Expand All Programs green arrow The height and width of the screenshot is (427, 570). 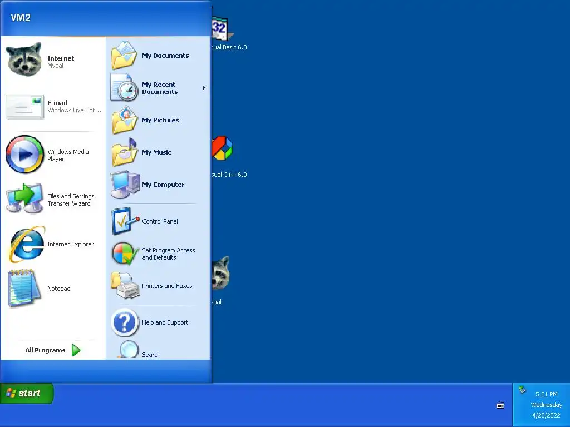click(76, 350)
